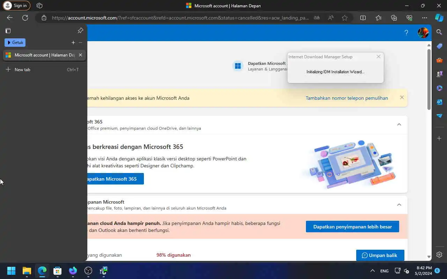447x279 pixels.
Task: Open the sidebar Shopping tag icon
Action: [439, 46]
